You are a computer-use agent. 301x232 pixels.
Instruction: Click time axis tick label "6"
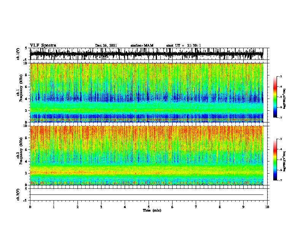pos(173,207)
